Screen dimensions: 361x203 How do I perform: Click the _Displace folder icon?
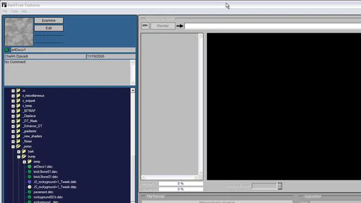click(x=18, y=116)
